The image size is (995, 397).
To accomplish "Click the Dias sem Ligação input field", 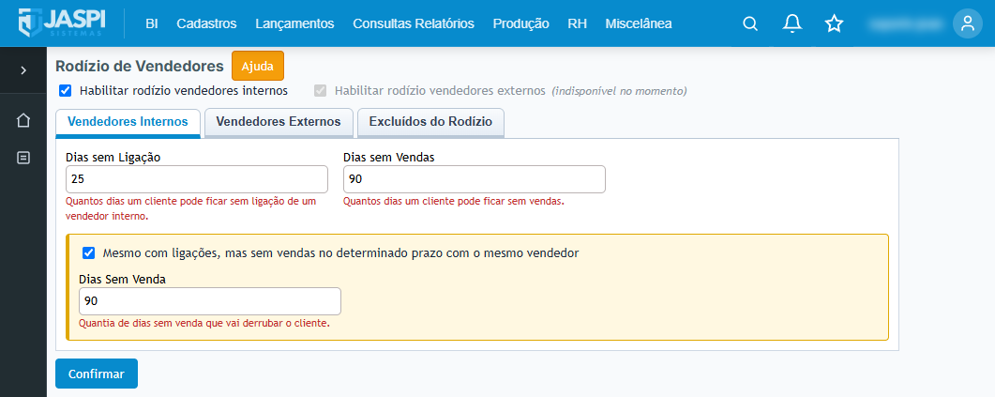I will click(197, 179).
